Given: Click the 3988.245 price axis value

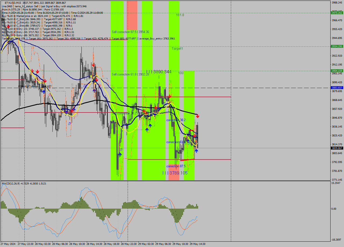Looking at the screenshot, I should click(337, 3).
